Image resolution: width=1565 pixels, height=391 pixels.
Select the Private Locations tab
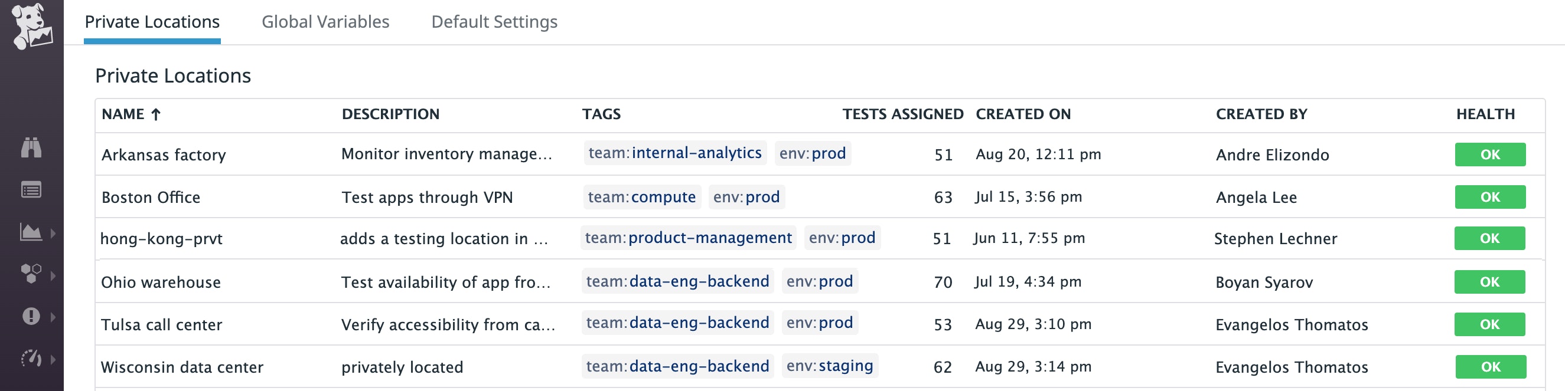(152, 22)
